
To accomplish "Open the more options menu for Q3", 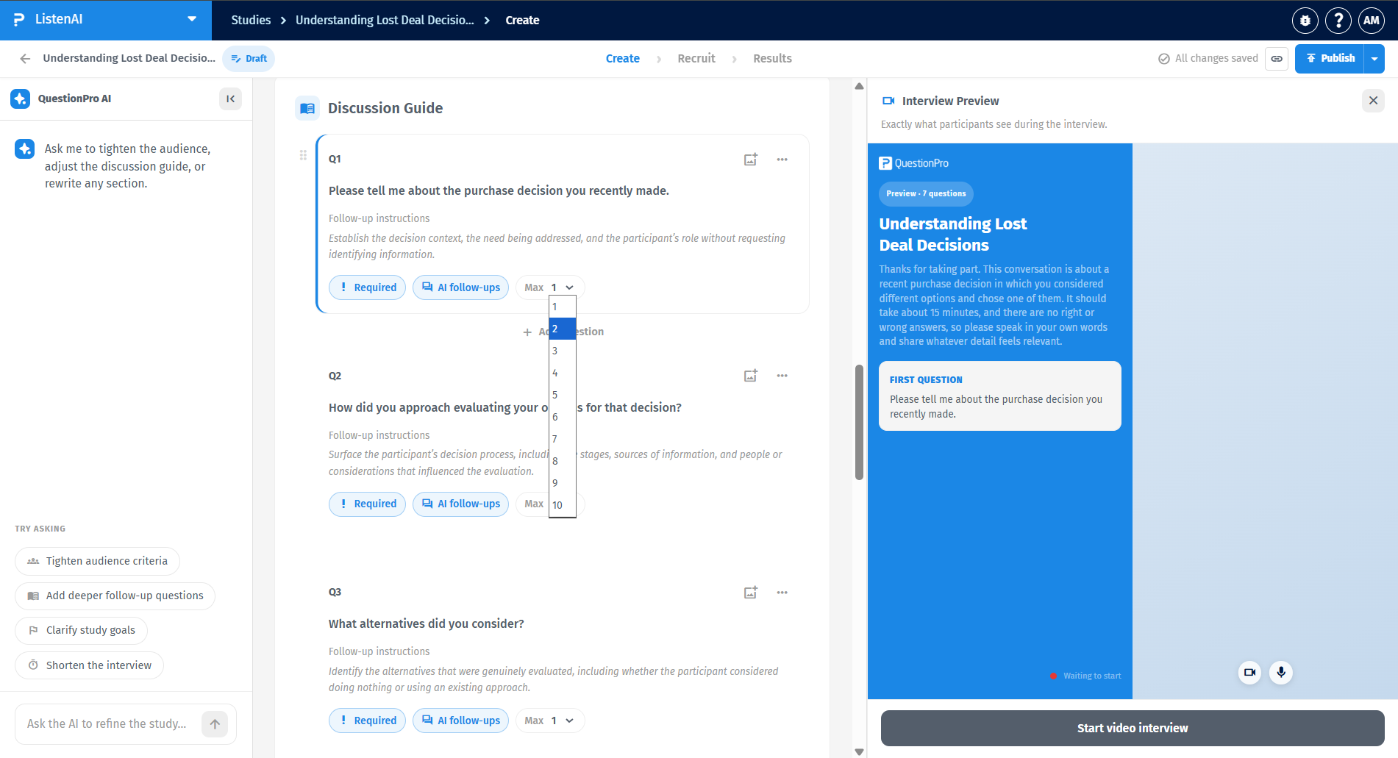I will coord(782,593).
